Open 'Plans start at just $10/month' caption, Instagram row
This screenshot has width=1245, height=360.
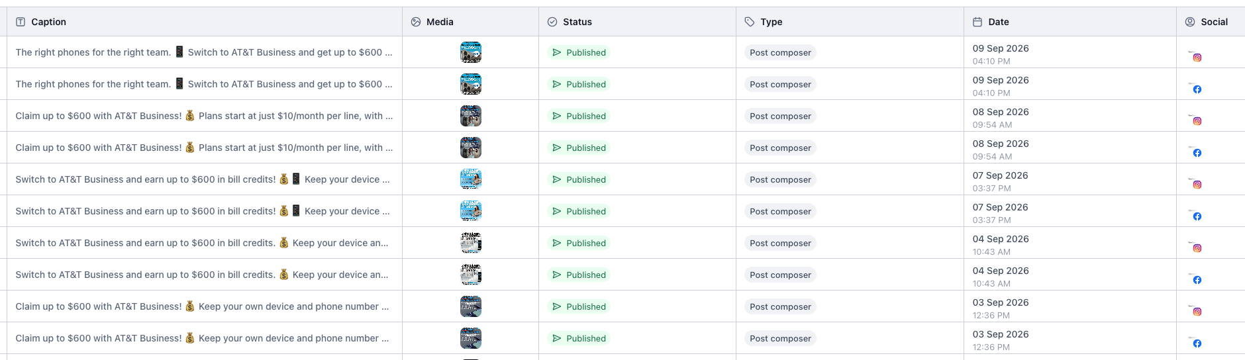point(204,116)
